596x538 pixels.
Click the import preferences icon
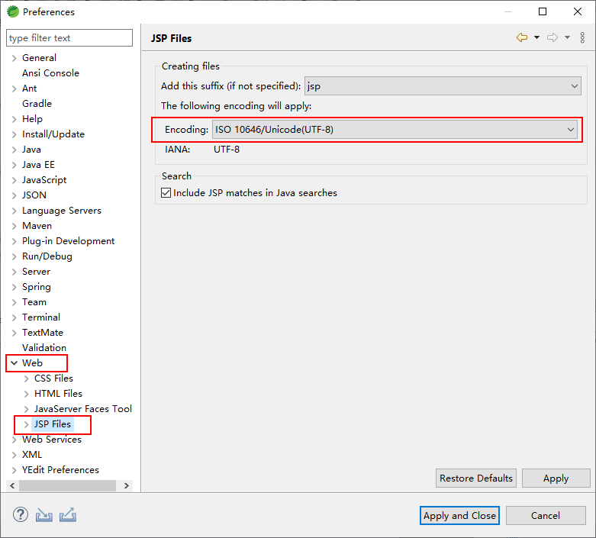(44, 515)
